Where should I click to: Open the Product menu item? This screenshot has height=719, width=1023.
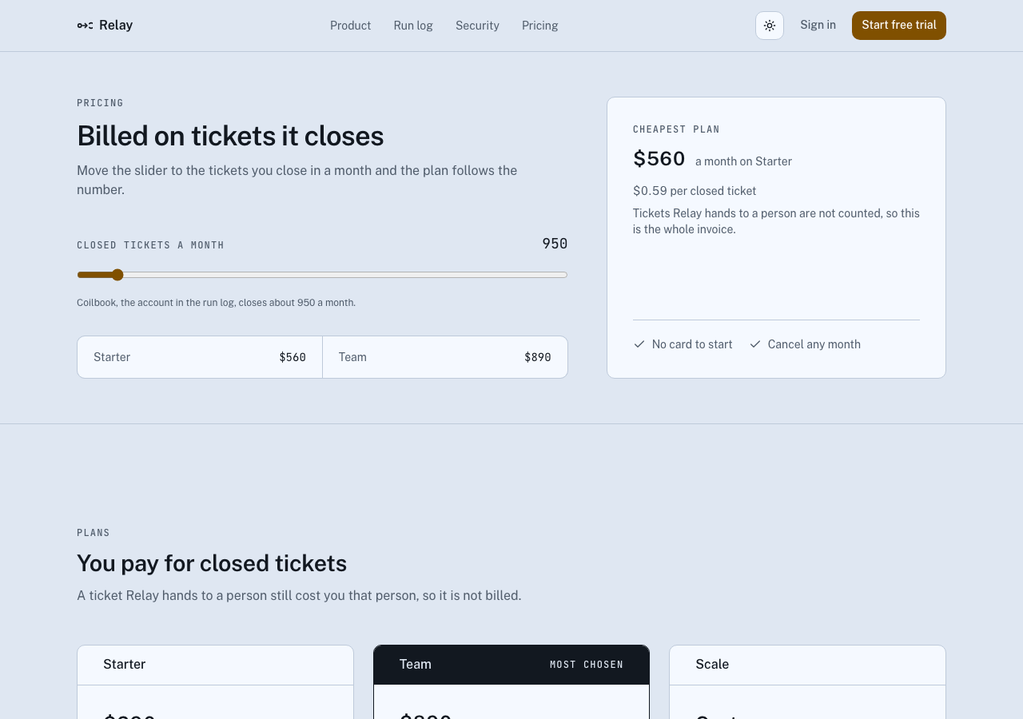[350, 26]
